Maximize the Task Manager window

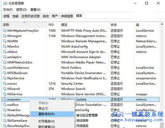(147, 3)
